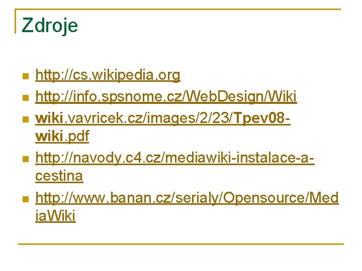Click the gold horizontal line at the slide bottom
Image resolution: width=362 pixels, height=271 pixels.
pyautogui.click(x=181, y=244)
